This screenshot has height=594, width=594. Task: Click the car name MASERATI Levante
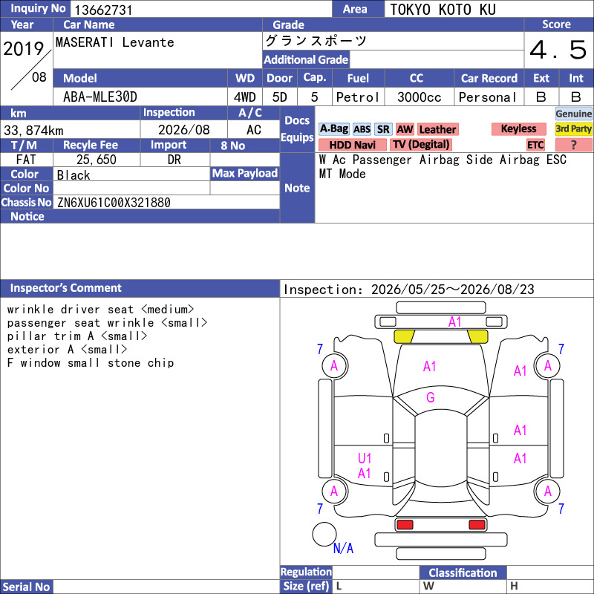[115, 42]
